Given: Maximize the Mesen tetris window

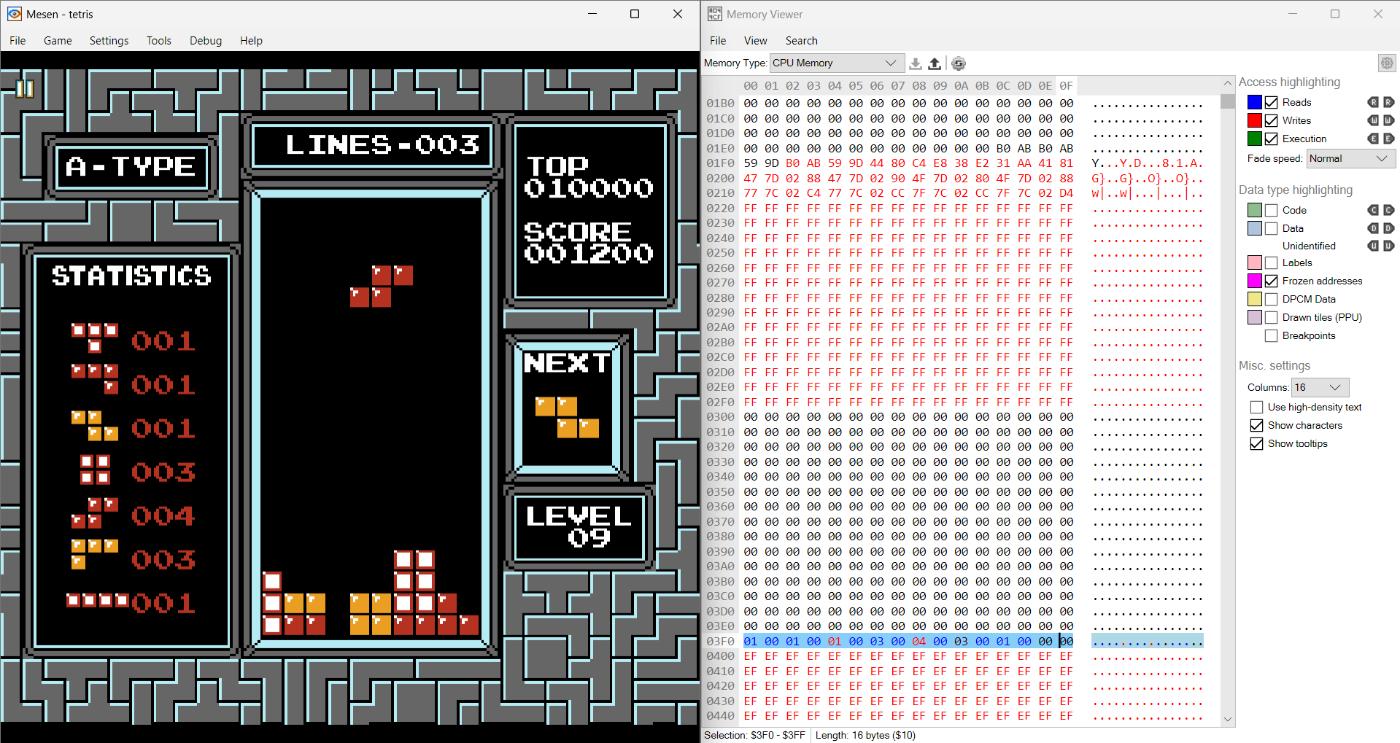Looking at the screenshot, I should [x=635, y=14].
